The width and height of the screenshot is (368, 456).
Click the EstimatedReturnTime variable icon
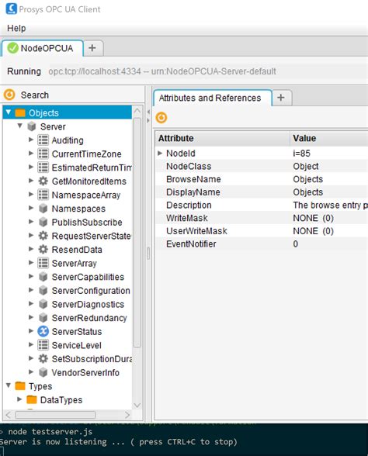click(43, 168)
